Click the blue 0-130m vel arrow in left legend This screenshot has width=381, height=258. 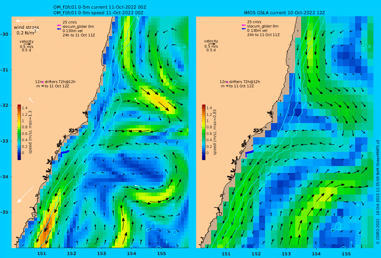[x=59, y=29]
